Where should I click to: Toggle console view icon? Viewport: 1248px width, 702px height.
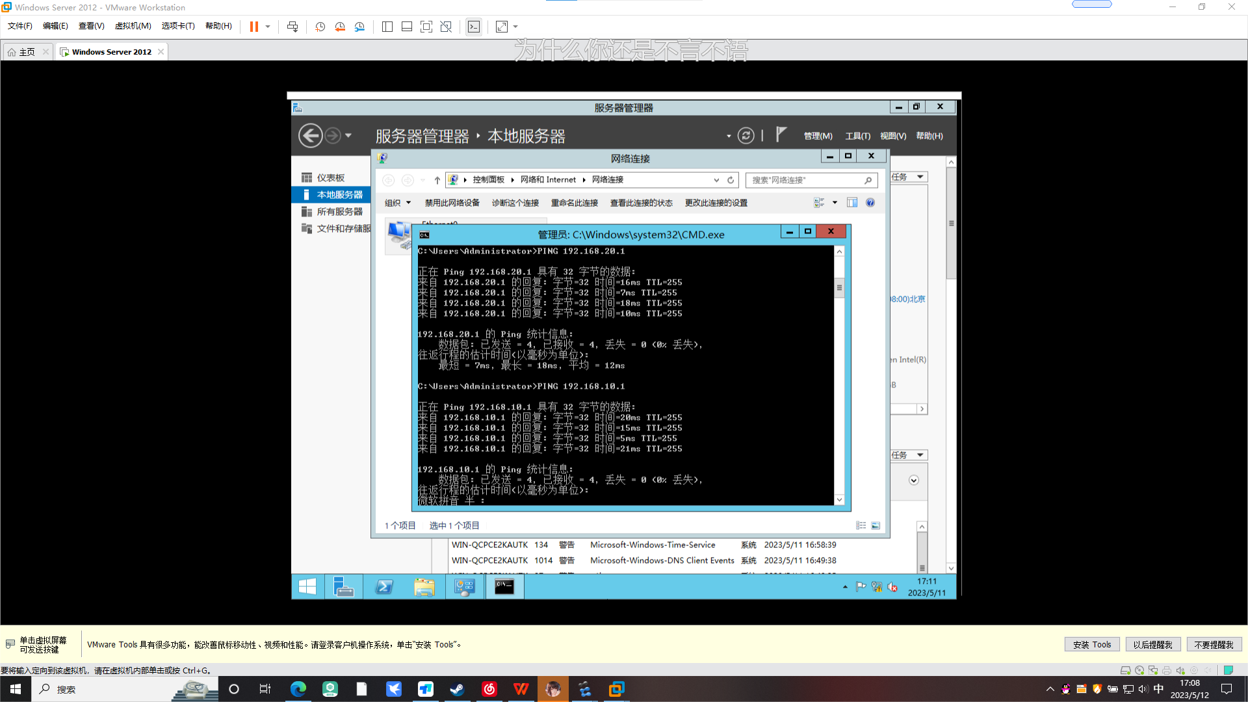pos(474,27)
